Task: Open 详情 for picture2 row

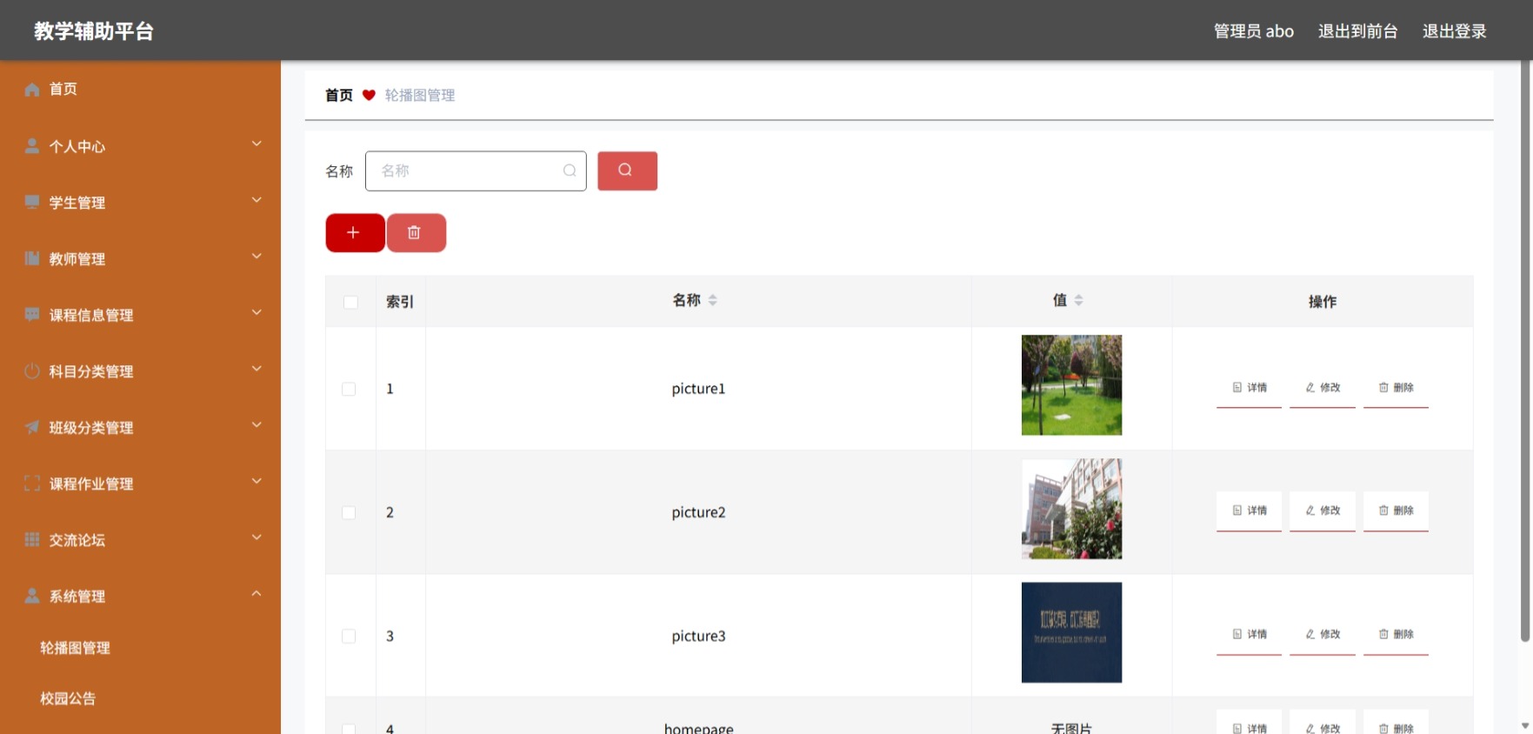Action: coord(1250,511)
